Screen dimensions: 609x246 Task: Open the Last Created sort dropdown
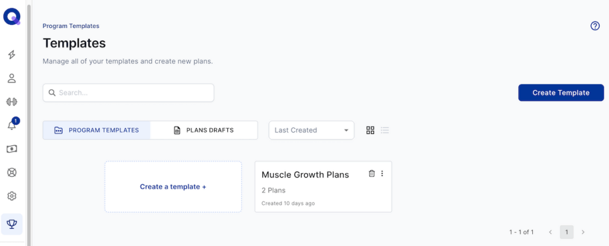pos(311,130)
